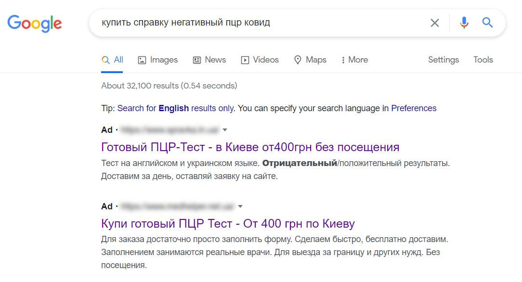
Task: Click "Search for English results only" link
Action: click(x=175, y=108)
